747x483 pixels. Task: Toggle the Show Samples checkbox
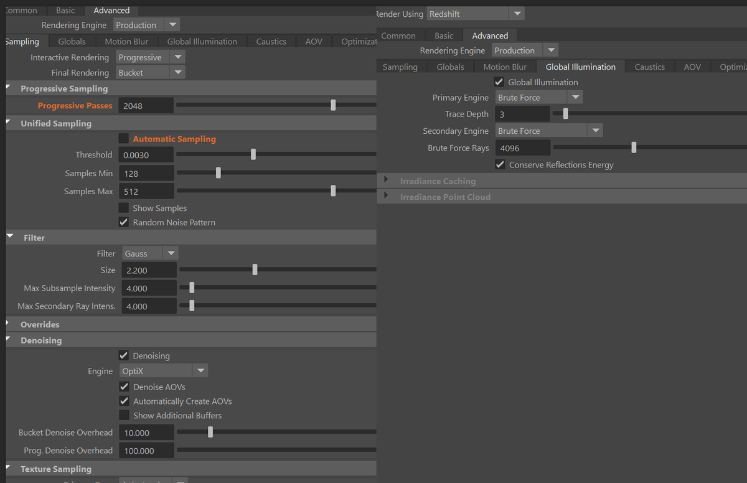124,208
